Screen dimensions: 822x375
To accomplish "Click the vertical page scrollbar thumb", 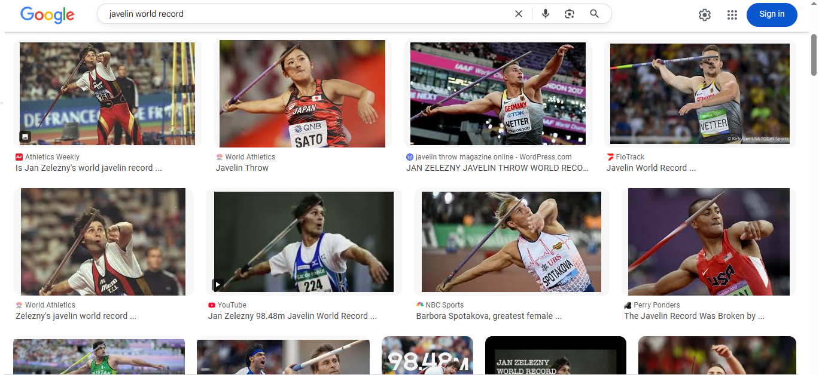I will (814, 55).
